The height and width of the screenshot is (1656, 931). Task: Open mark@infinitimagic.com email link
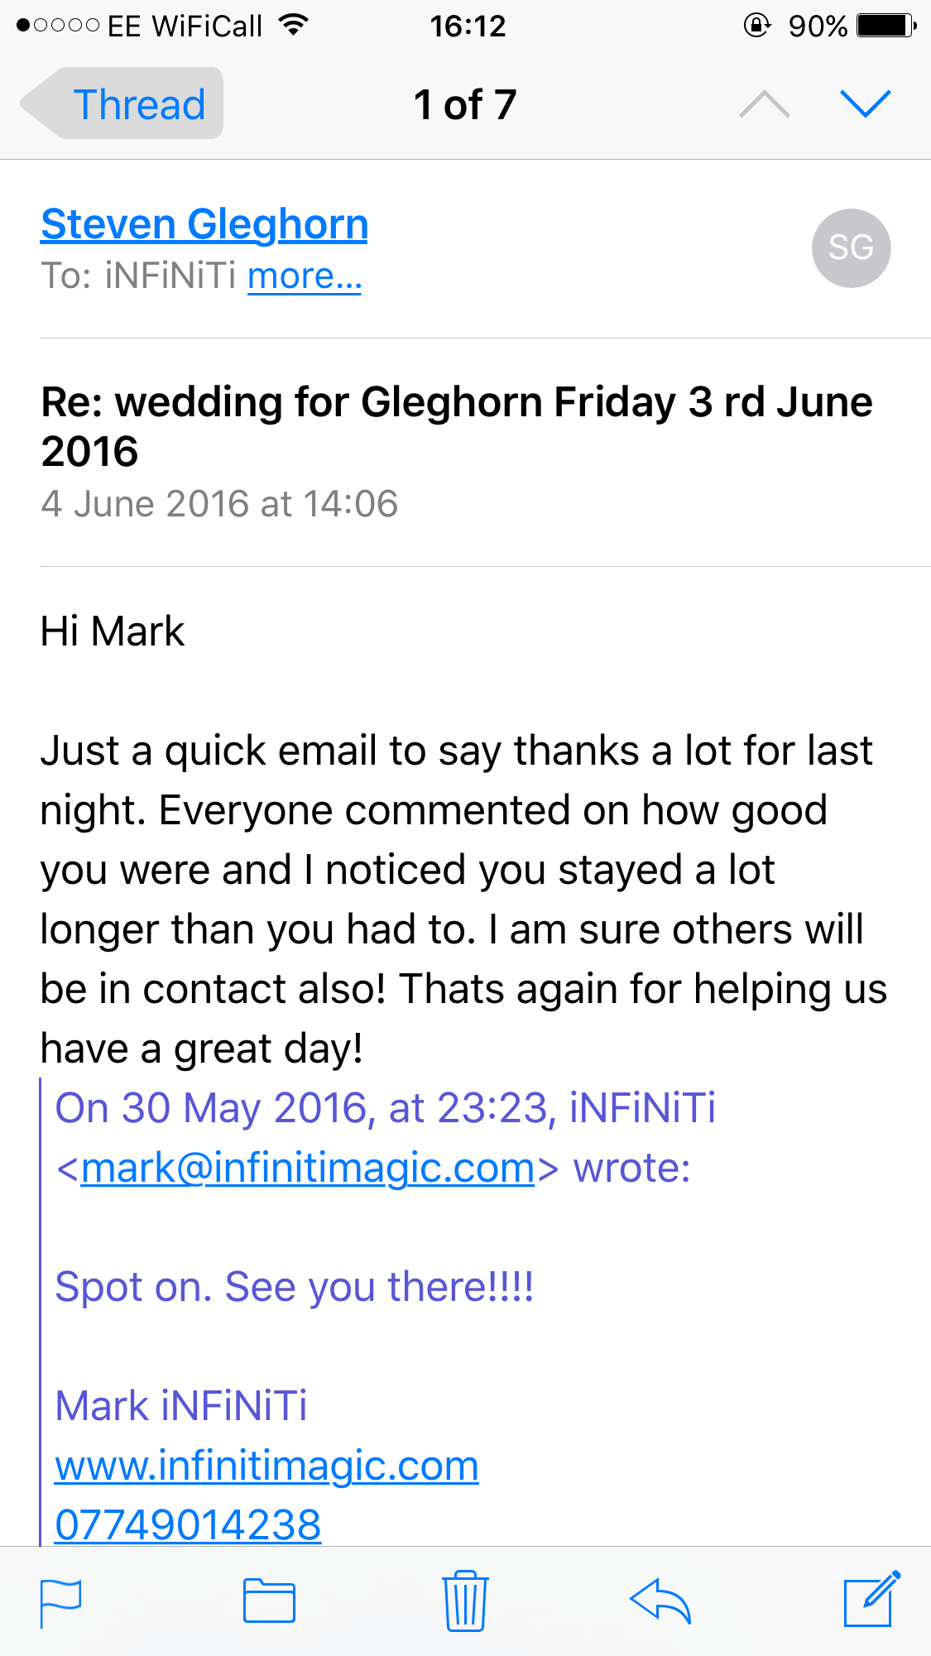(308, 1168)
